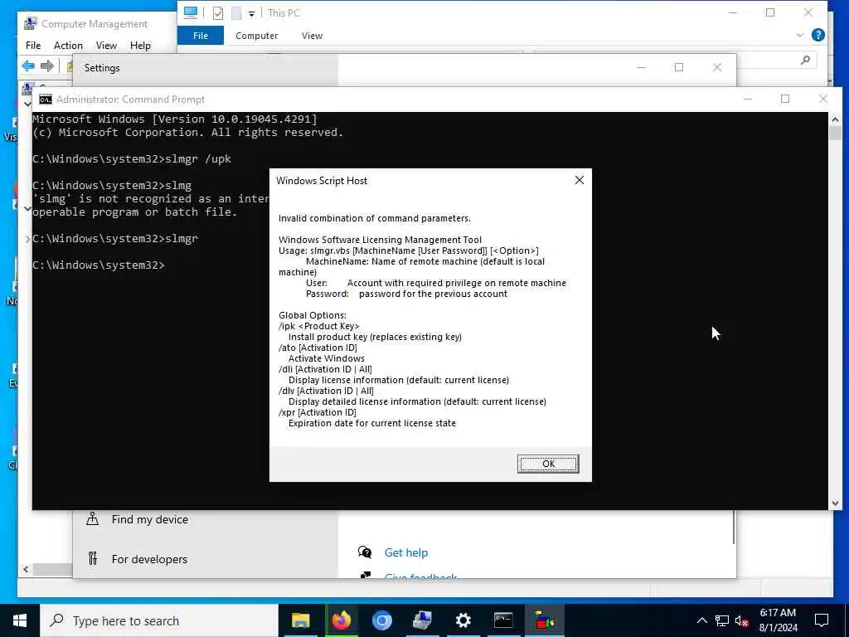Click the This PC computer icon in title bar
The image size is (849, 637).
pos(191,13)
